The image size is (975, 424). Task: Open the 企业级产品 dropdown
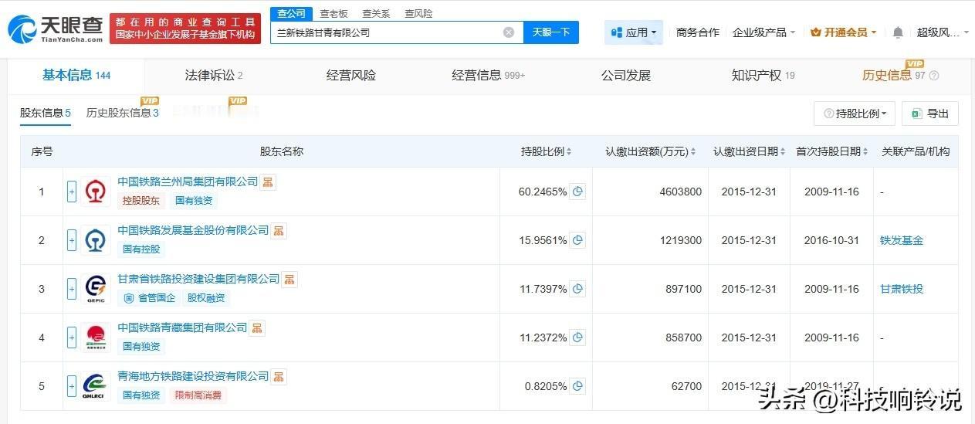pos(764,32)
